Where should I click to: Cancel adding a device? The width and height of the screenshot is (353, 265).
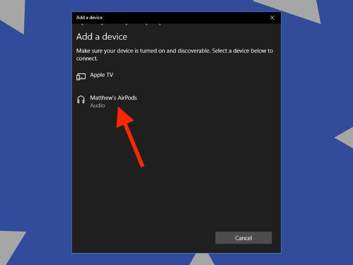pos(244,238)
